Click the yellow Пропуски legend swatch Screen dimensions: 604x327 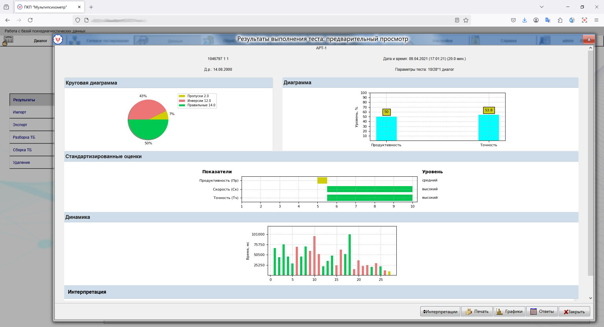[182, 96]
